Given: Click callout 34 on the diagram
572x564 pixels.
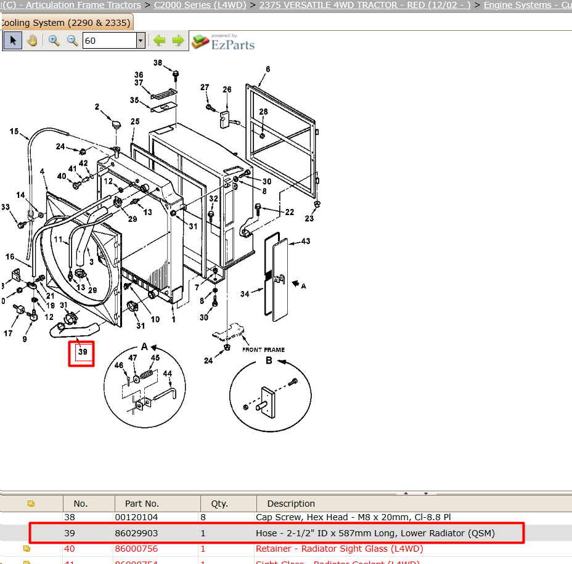Looking at the screenshot, I should click(x=245, y=294).
